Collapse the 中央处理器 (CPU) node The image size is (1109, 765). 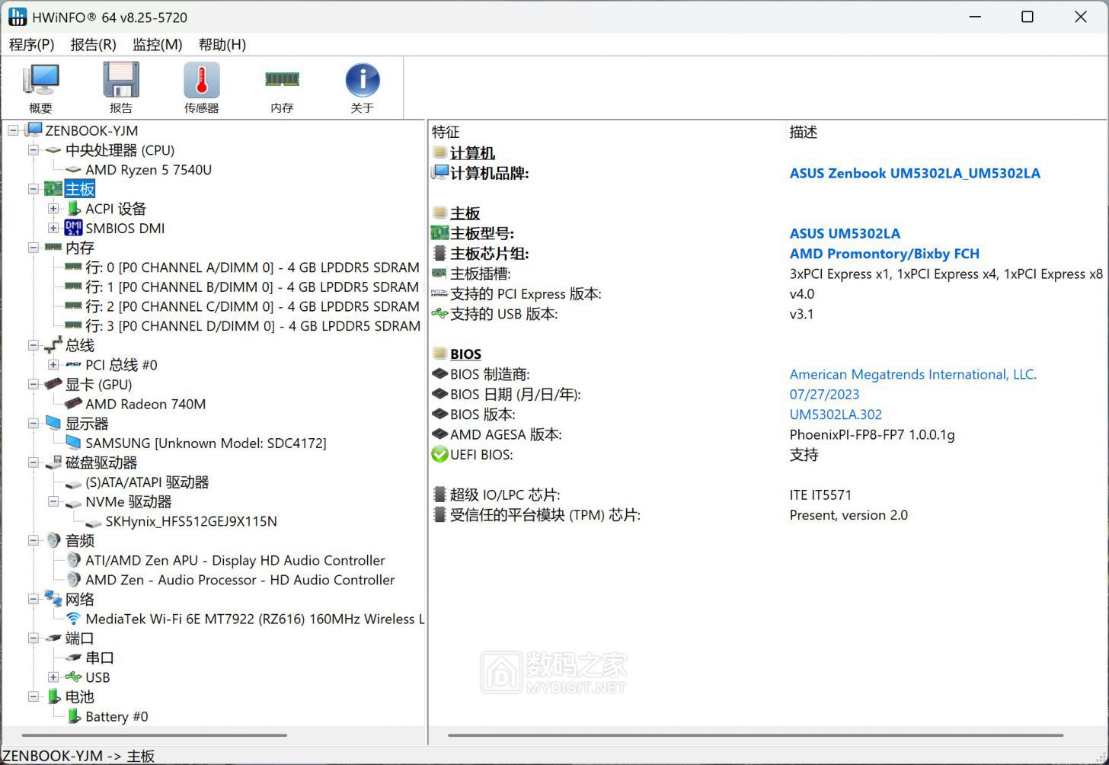click(34, 150)
